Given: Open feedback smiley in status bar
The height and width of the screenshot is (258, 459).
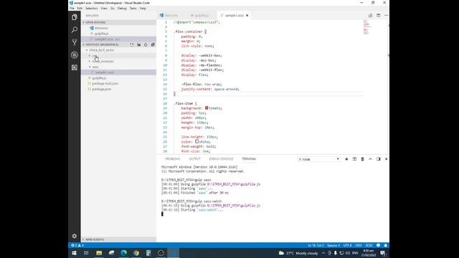Looking at the screenshot, I should (x=378, y=245).
